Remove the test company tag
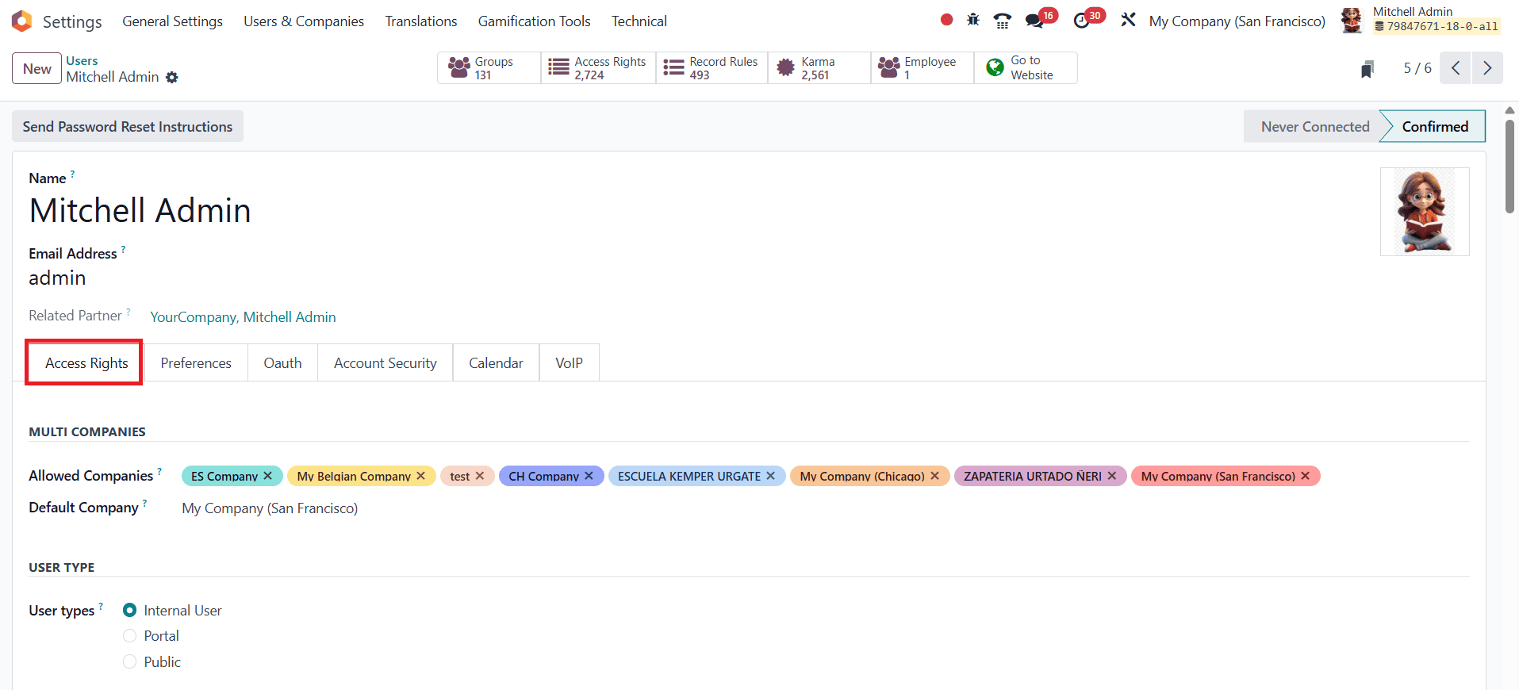Viewport: 1519px width, 690px height. [x=480, y=476]
